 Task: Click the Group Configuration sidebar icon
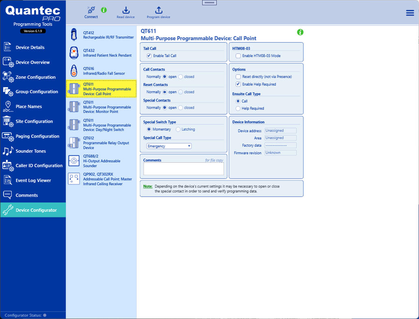tap(8, 92)
